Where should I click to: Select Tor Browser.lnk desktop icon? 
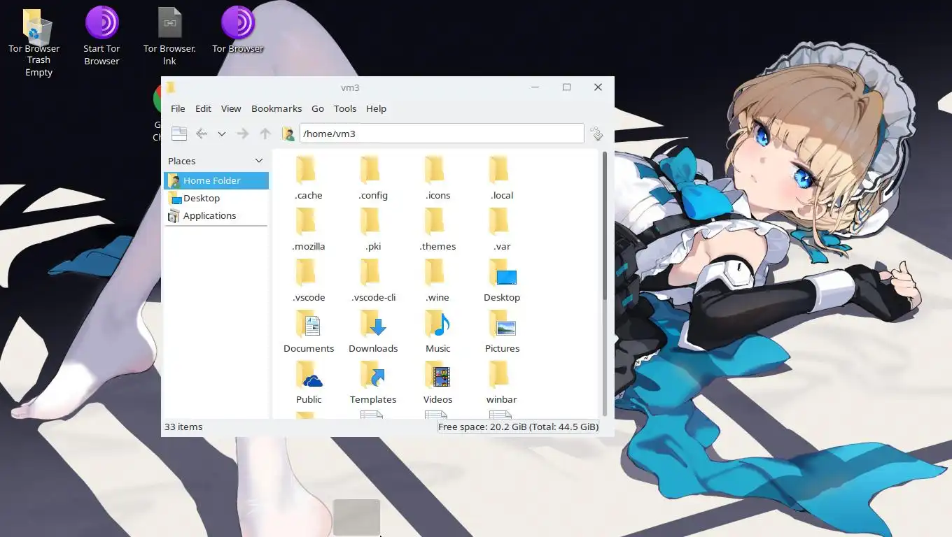(169, 36)
